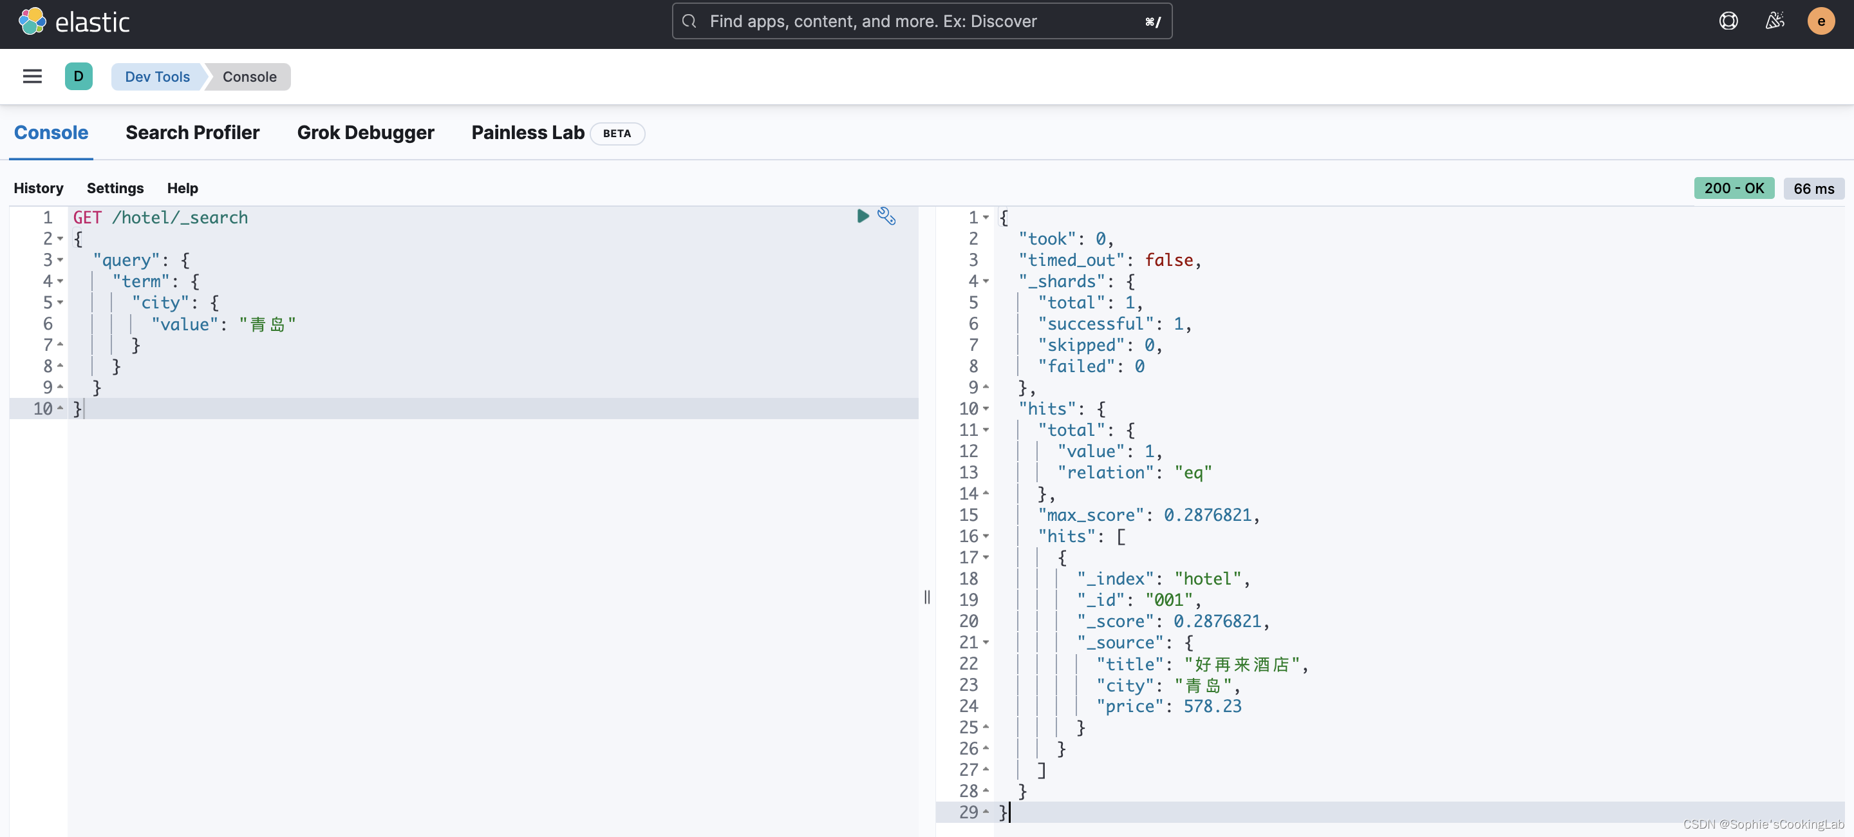Click the Console breadcrumb
The width and height of the screenshot is (1854, 837).
click(249, 76)
